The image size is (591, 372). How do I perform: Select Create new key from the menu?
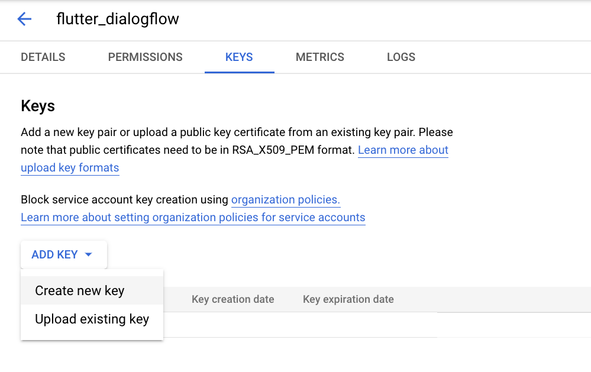tap(79, 290)
